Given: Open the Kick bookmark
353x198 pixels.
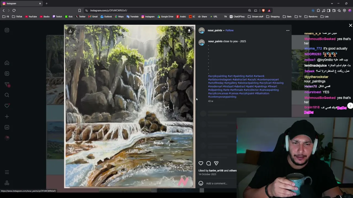Looking at the screenshot, I should (69, 16).
